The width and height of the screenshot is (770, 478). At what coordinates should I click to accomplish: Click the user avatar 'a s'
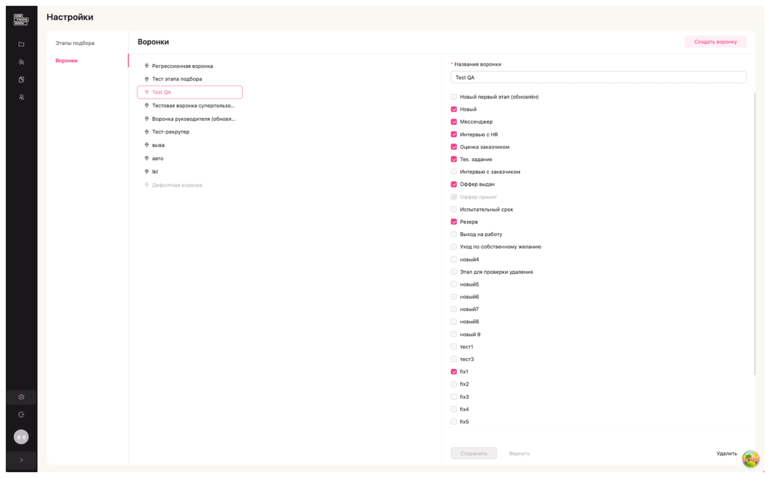[x=21, y=437]
